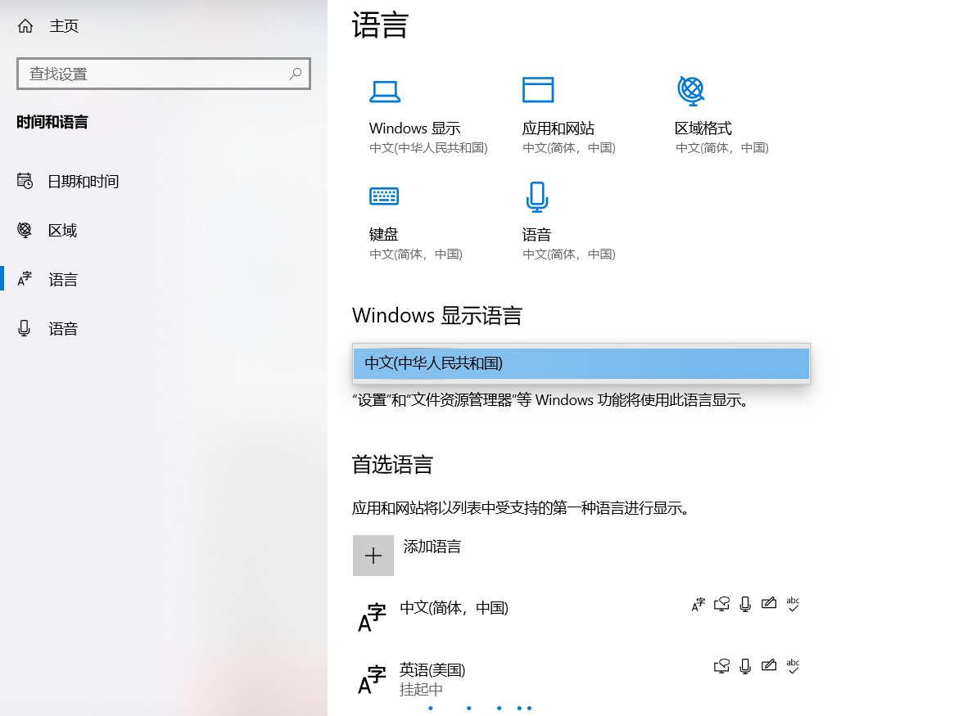Select 中文(中华人民共和国) in display language dropdown

tap(581, 363)
